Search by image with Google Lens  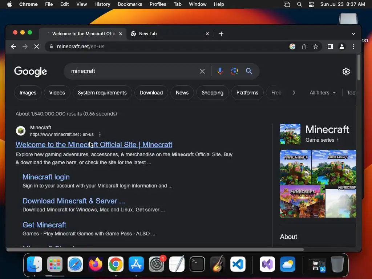click(234, 71)
